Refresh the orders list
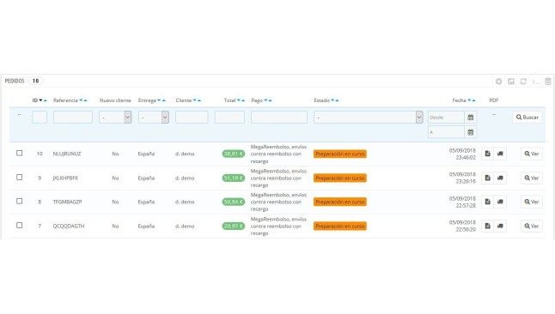The image size is (555, 314). (523, 82)
